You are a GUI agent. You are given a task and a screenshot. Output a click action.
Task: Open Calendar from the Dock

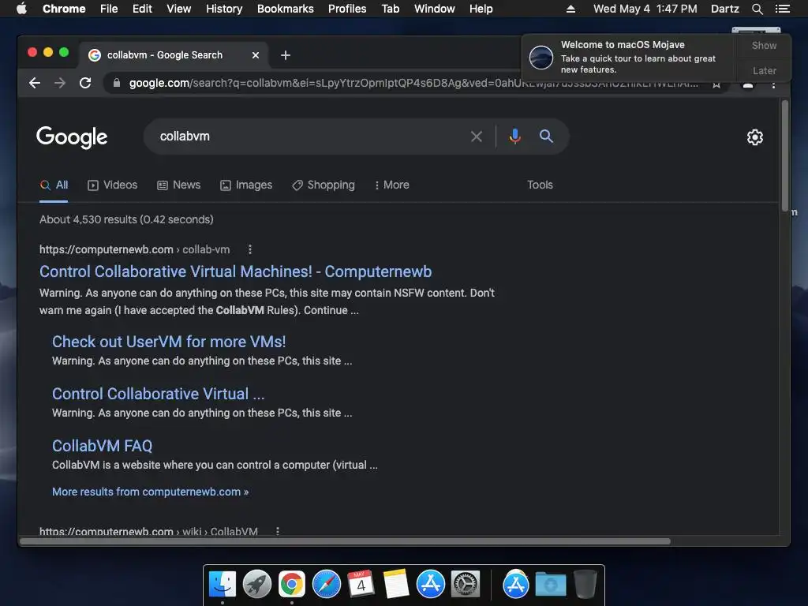(x=361, y=585)
